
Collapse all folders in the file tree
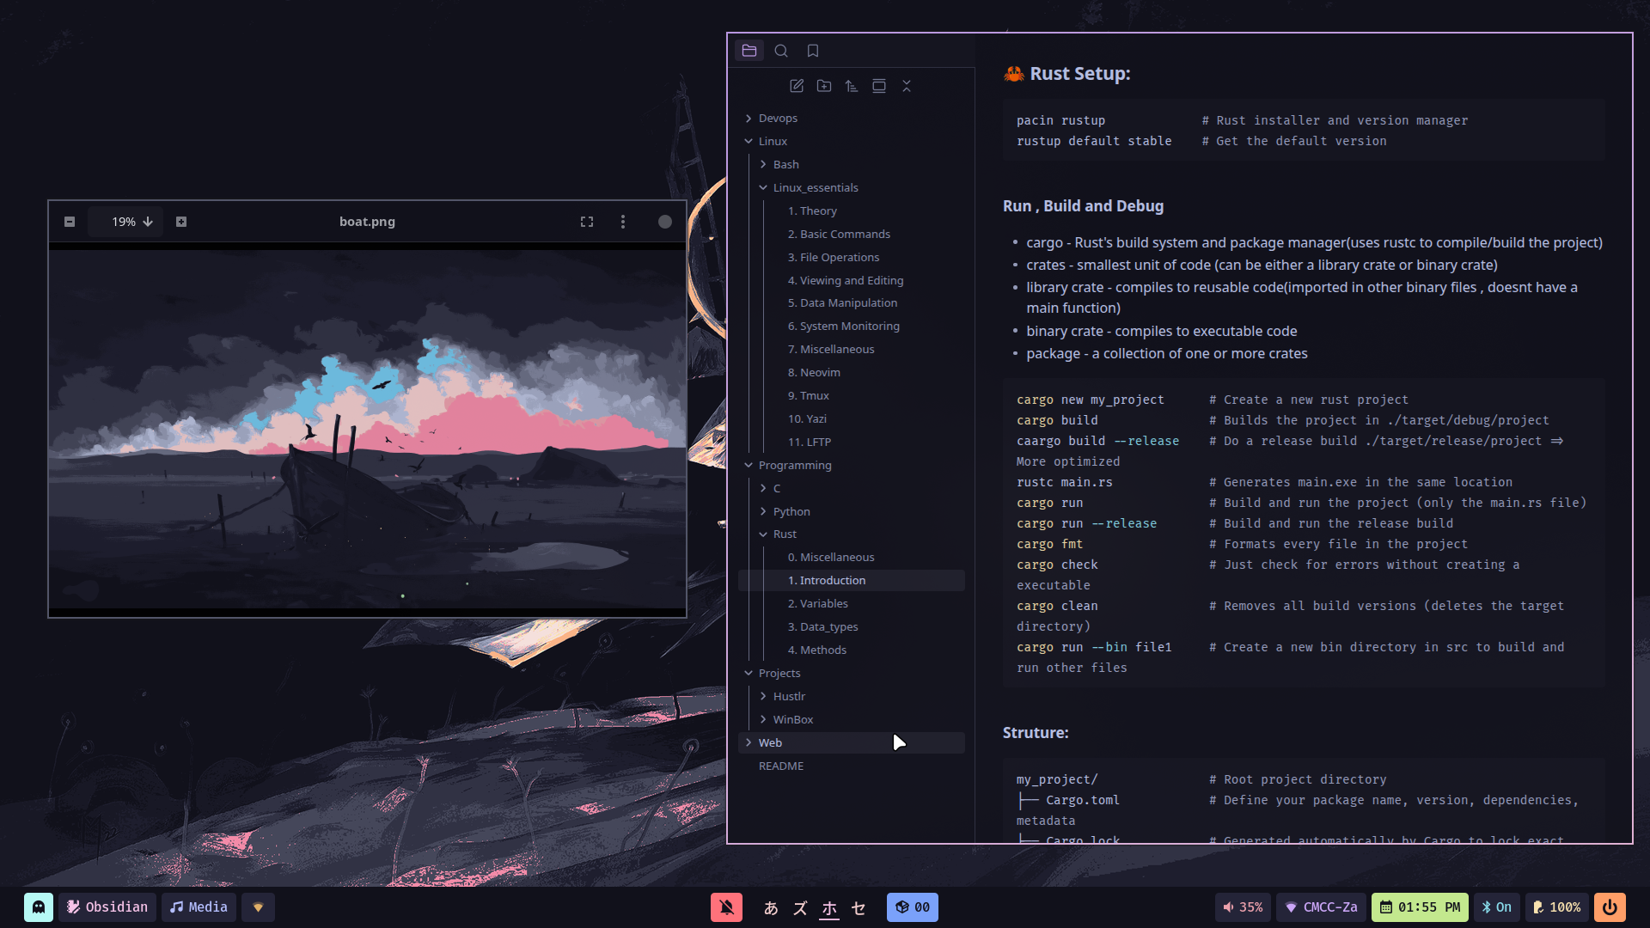point(907,86)
